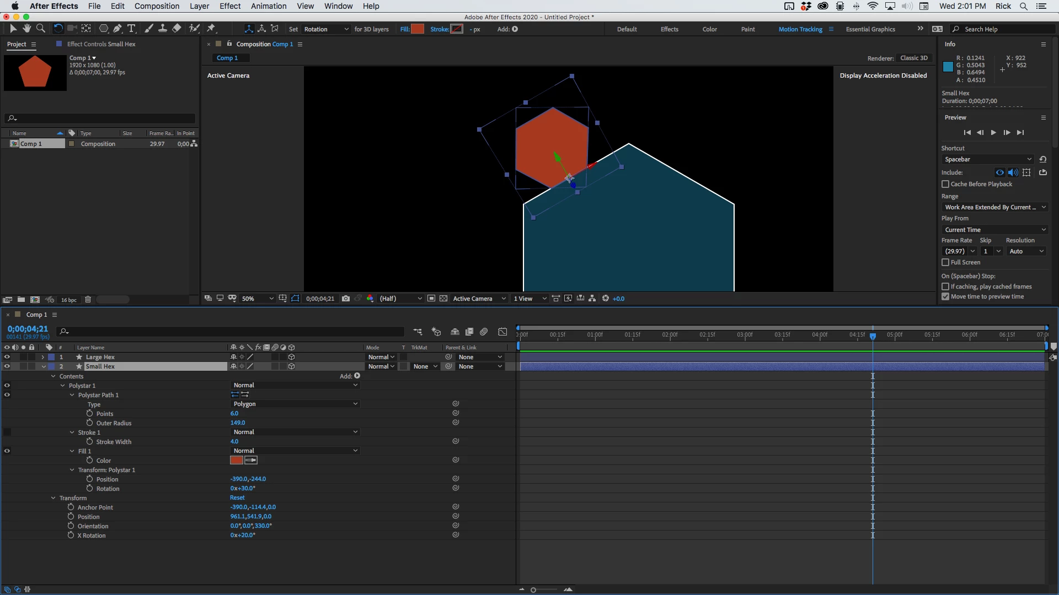Select the Pen tool
This screenshot has width=1059, height=595.
pyautogui.click(x=117, y=29)
